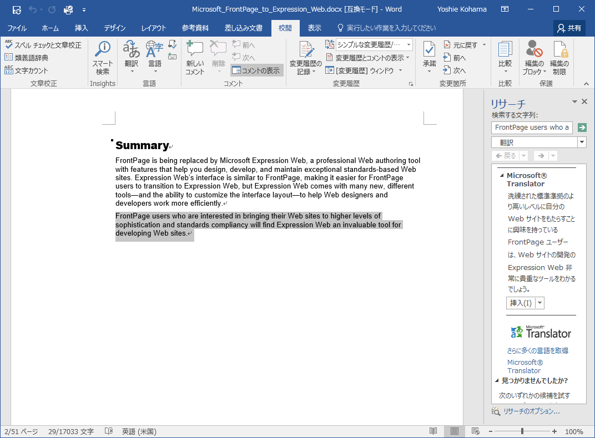595x438 pixels.
Task: Open the Back (戻る) history dropdown arrow
Action: point(523,156)
